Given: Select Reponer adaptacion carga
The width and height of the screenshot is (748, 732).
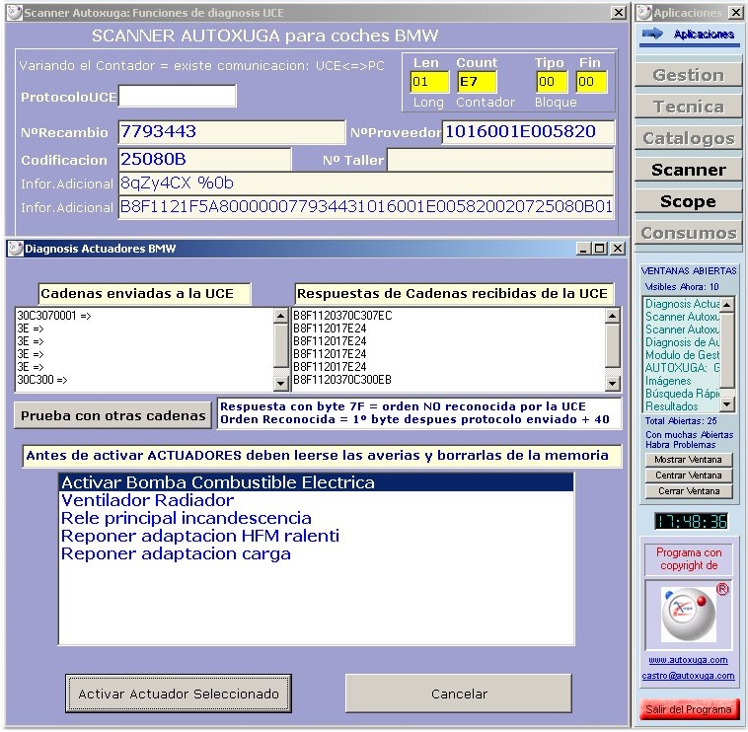Looking at the screenshot, I should [x=316, y=553].
